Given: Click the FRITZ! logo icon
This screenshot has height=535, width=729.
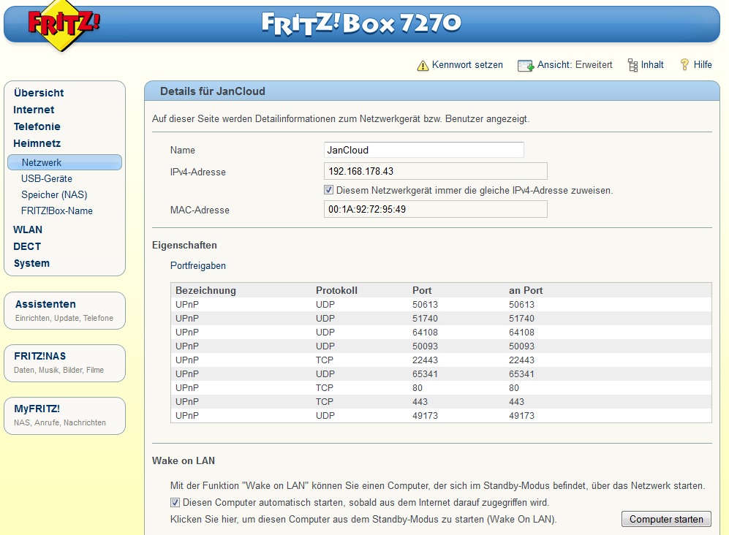Looking at the screenshot, I should tap(64, 25).
